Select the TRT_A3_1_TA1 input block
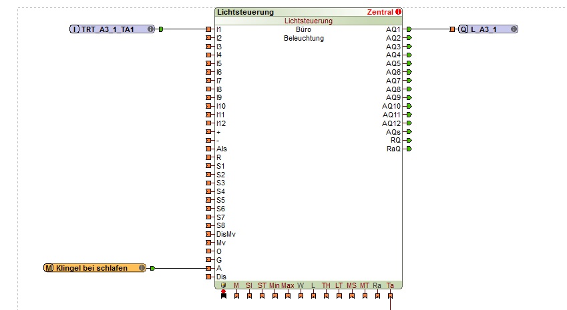Screen dimensions: 567x310 coord(112,29)
